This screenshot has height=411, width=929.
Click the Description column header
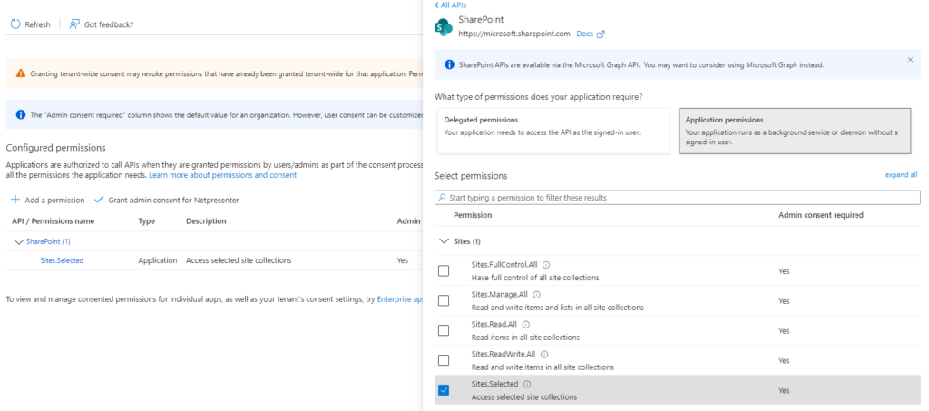coord(206,220)
